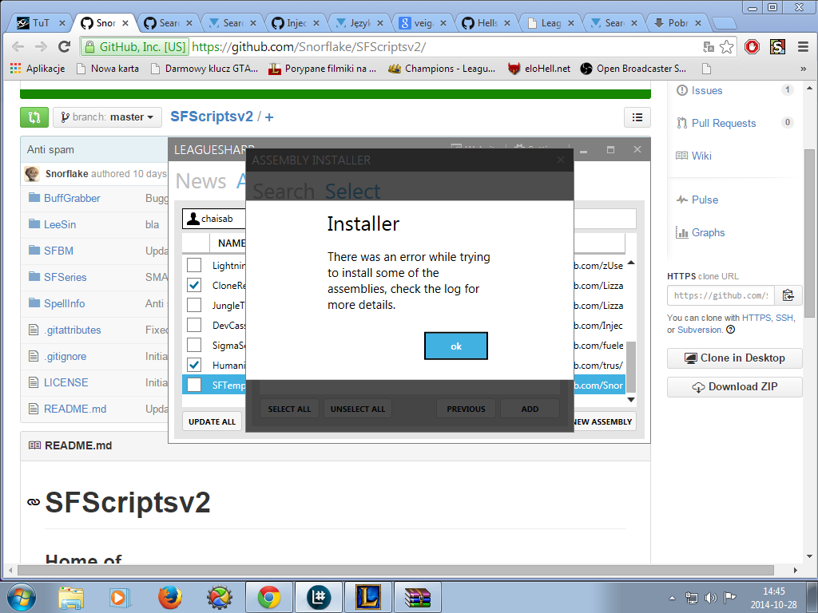This screenshot has width=818, height=613.
Task: Click ok in the Installer dialog
Action: (456, 346)
